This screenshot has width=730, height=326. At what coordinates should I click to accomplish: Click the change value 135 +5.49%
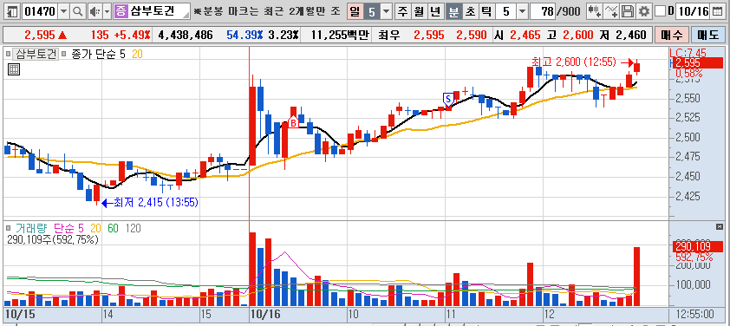(x=121, y=35)
